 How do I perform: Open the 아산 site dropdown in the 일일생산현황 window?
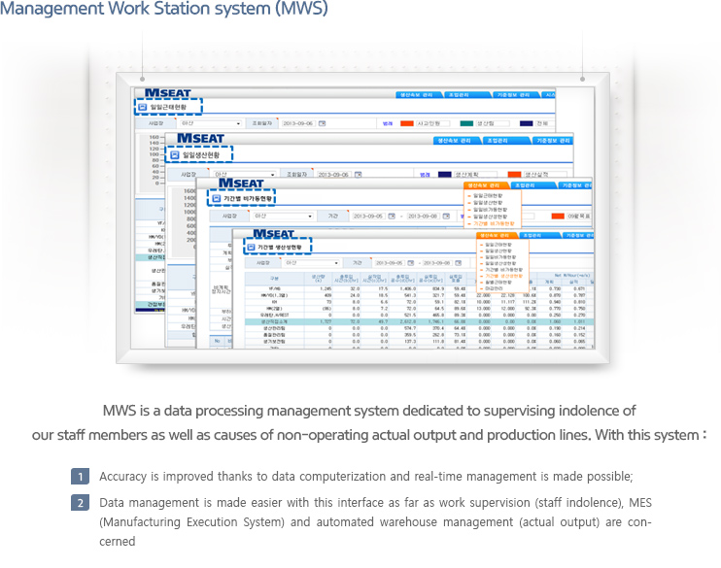(x=244, y=175)
